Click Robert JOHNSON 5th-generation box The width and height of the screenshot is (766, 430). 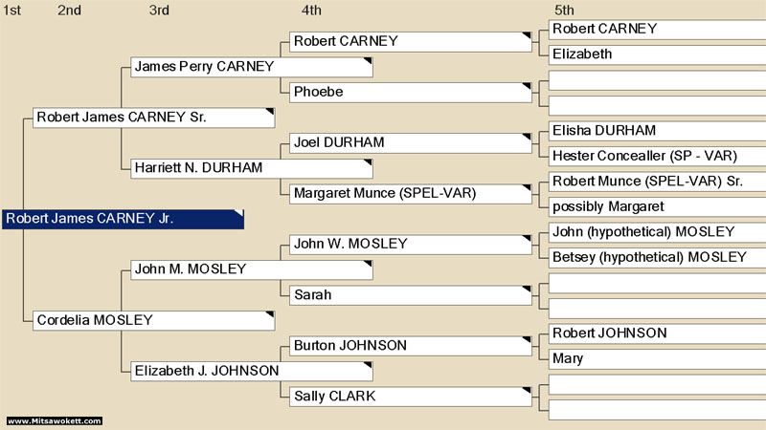tap(657, 333)
